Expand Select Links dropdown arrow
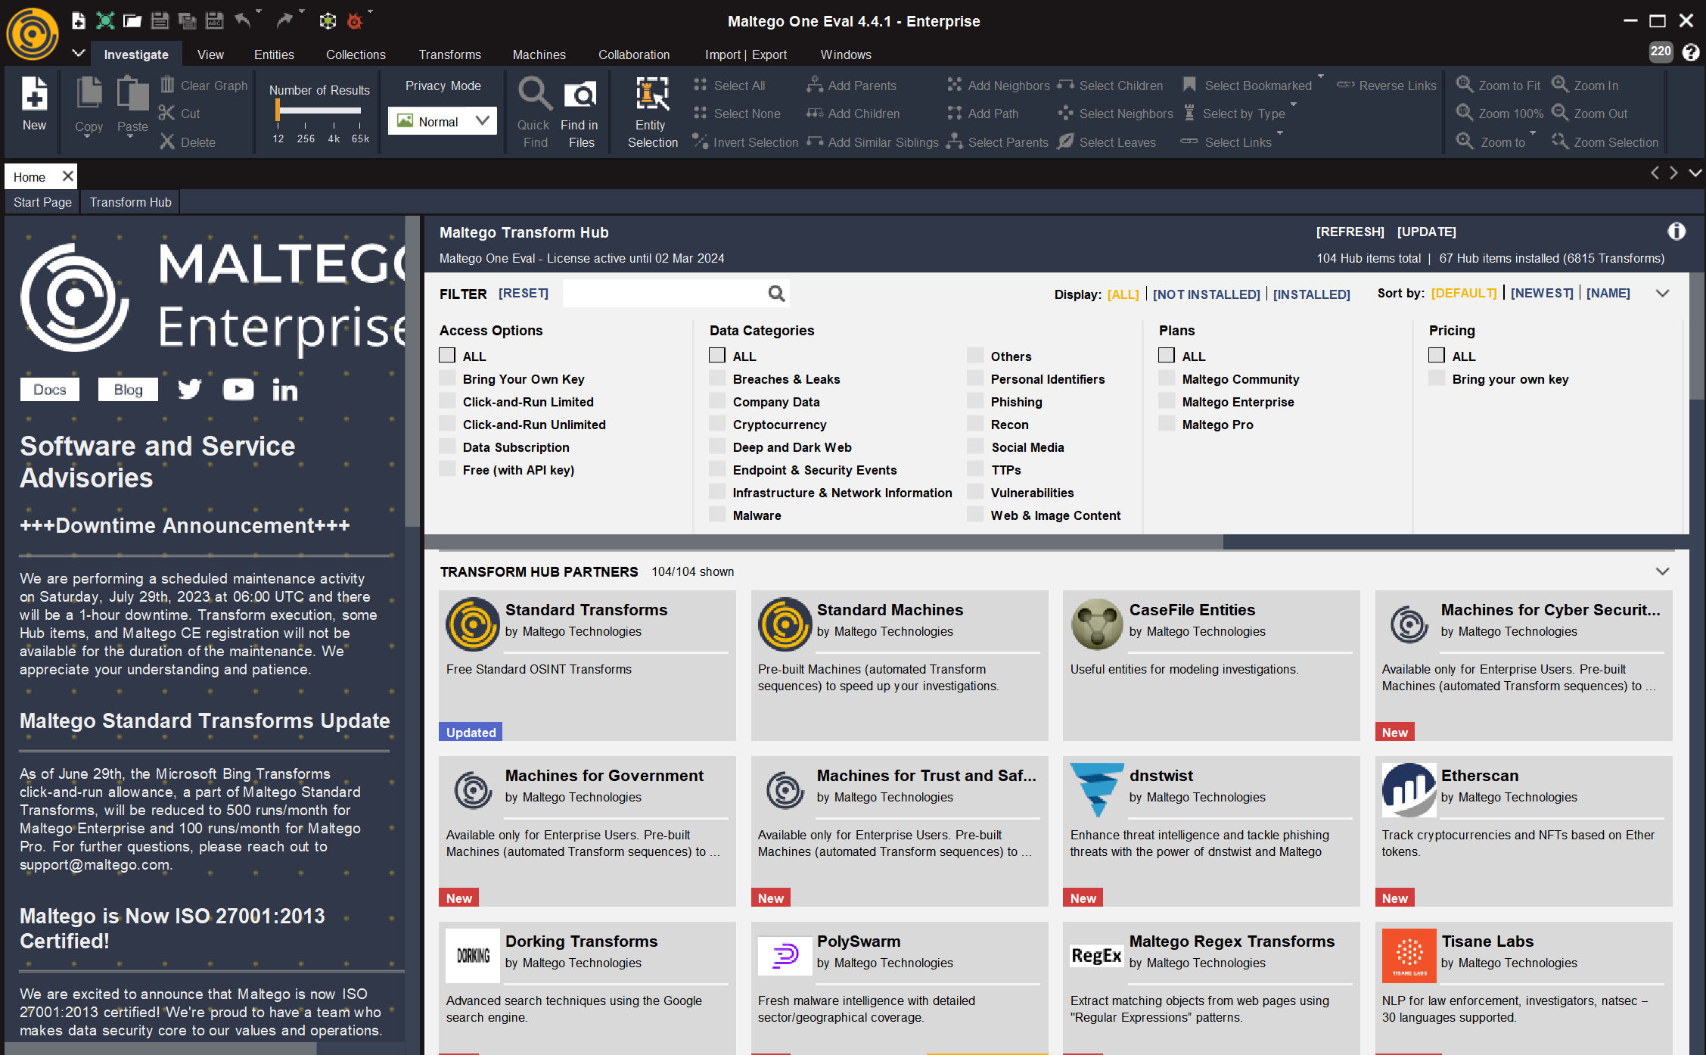 pyautogui.click(x=1280, y=133)
